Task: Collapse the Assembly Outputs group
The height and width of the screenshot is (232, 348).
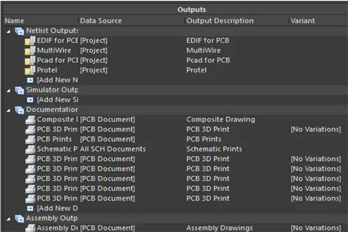Action: 8,218
